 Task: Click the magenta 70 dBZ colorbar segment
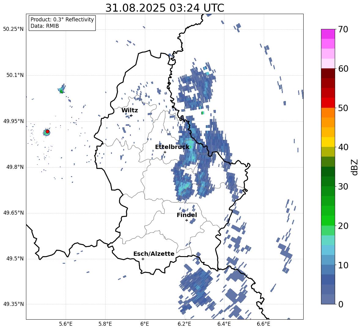pos(328,34)
